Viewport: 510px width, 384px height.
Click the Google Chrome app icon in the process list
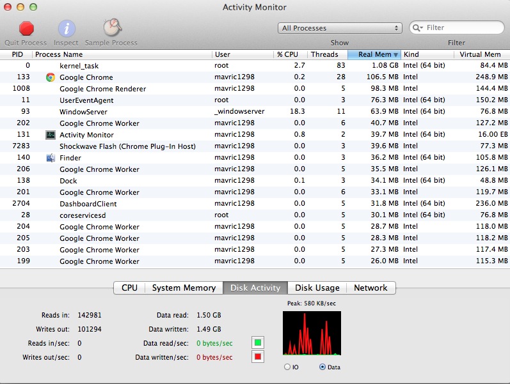tap(51, 77)
